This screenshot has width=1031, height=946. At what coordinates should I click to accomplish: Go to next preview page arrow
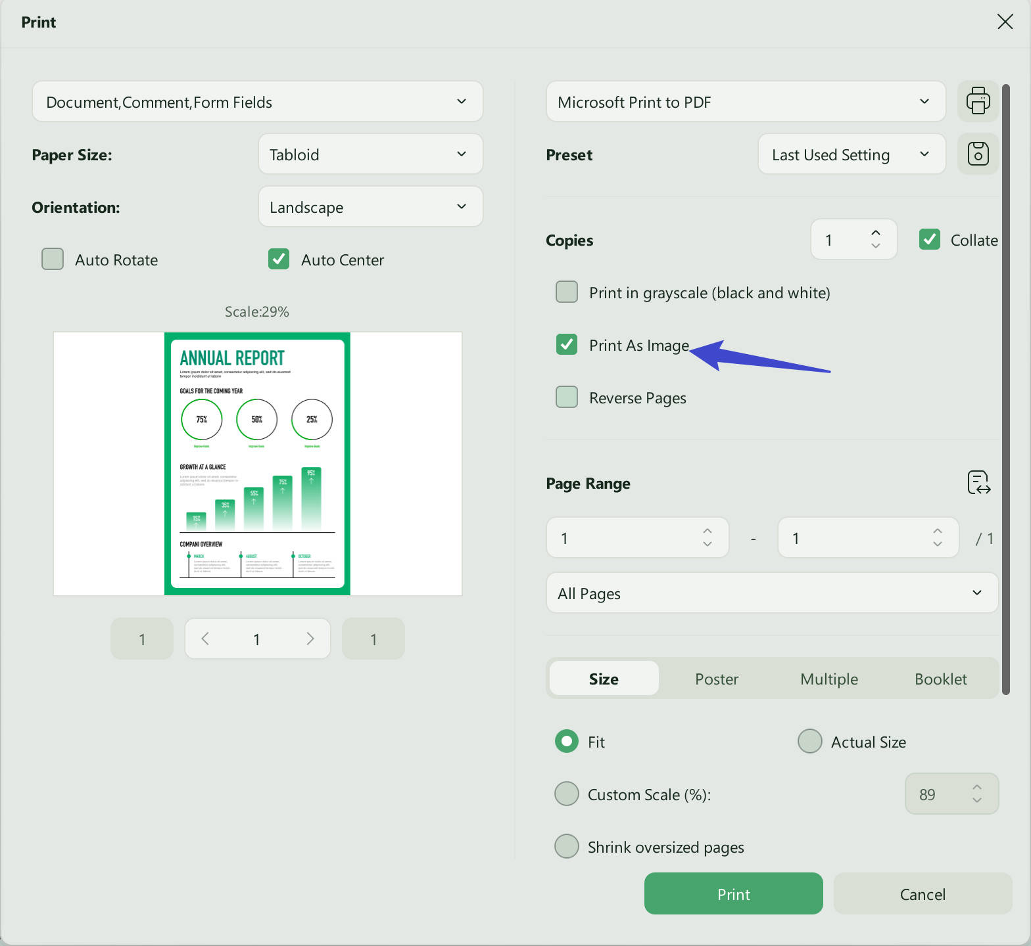pyautogui.click(x=310, y=639)
